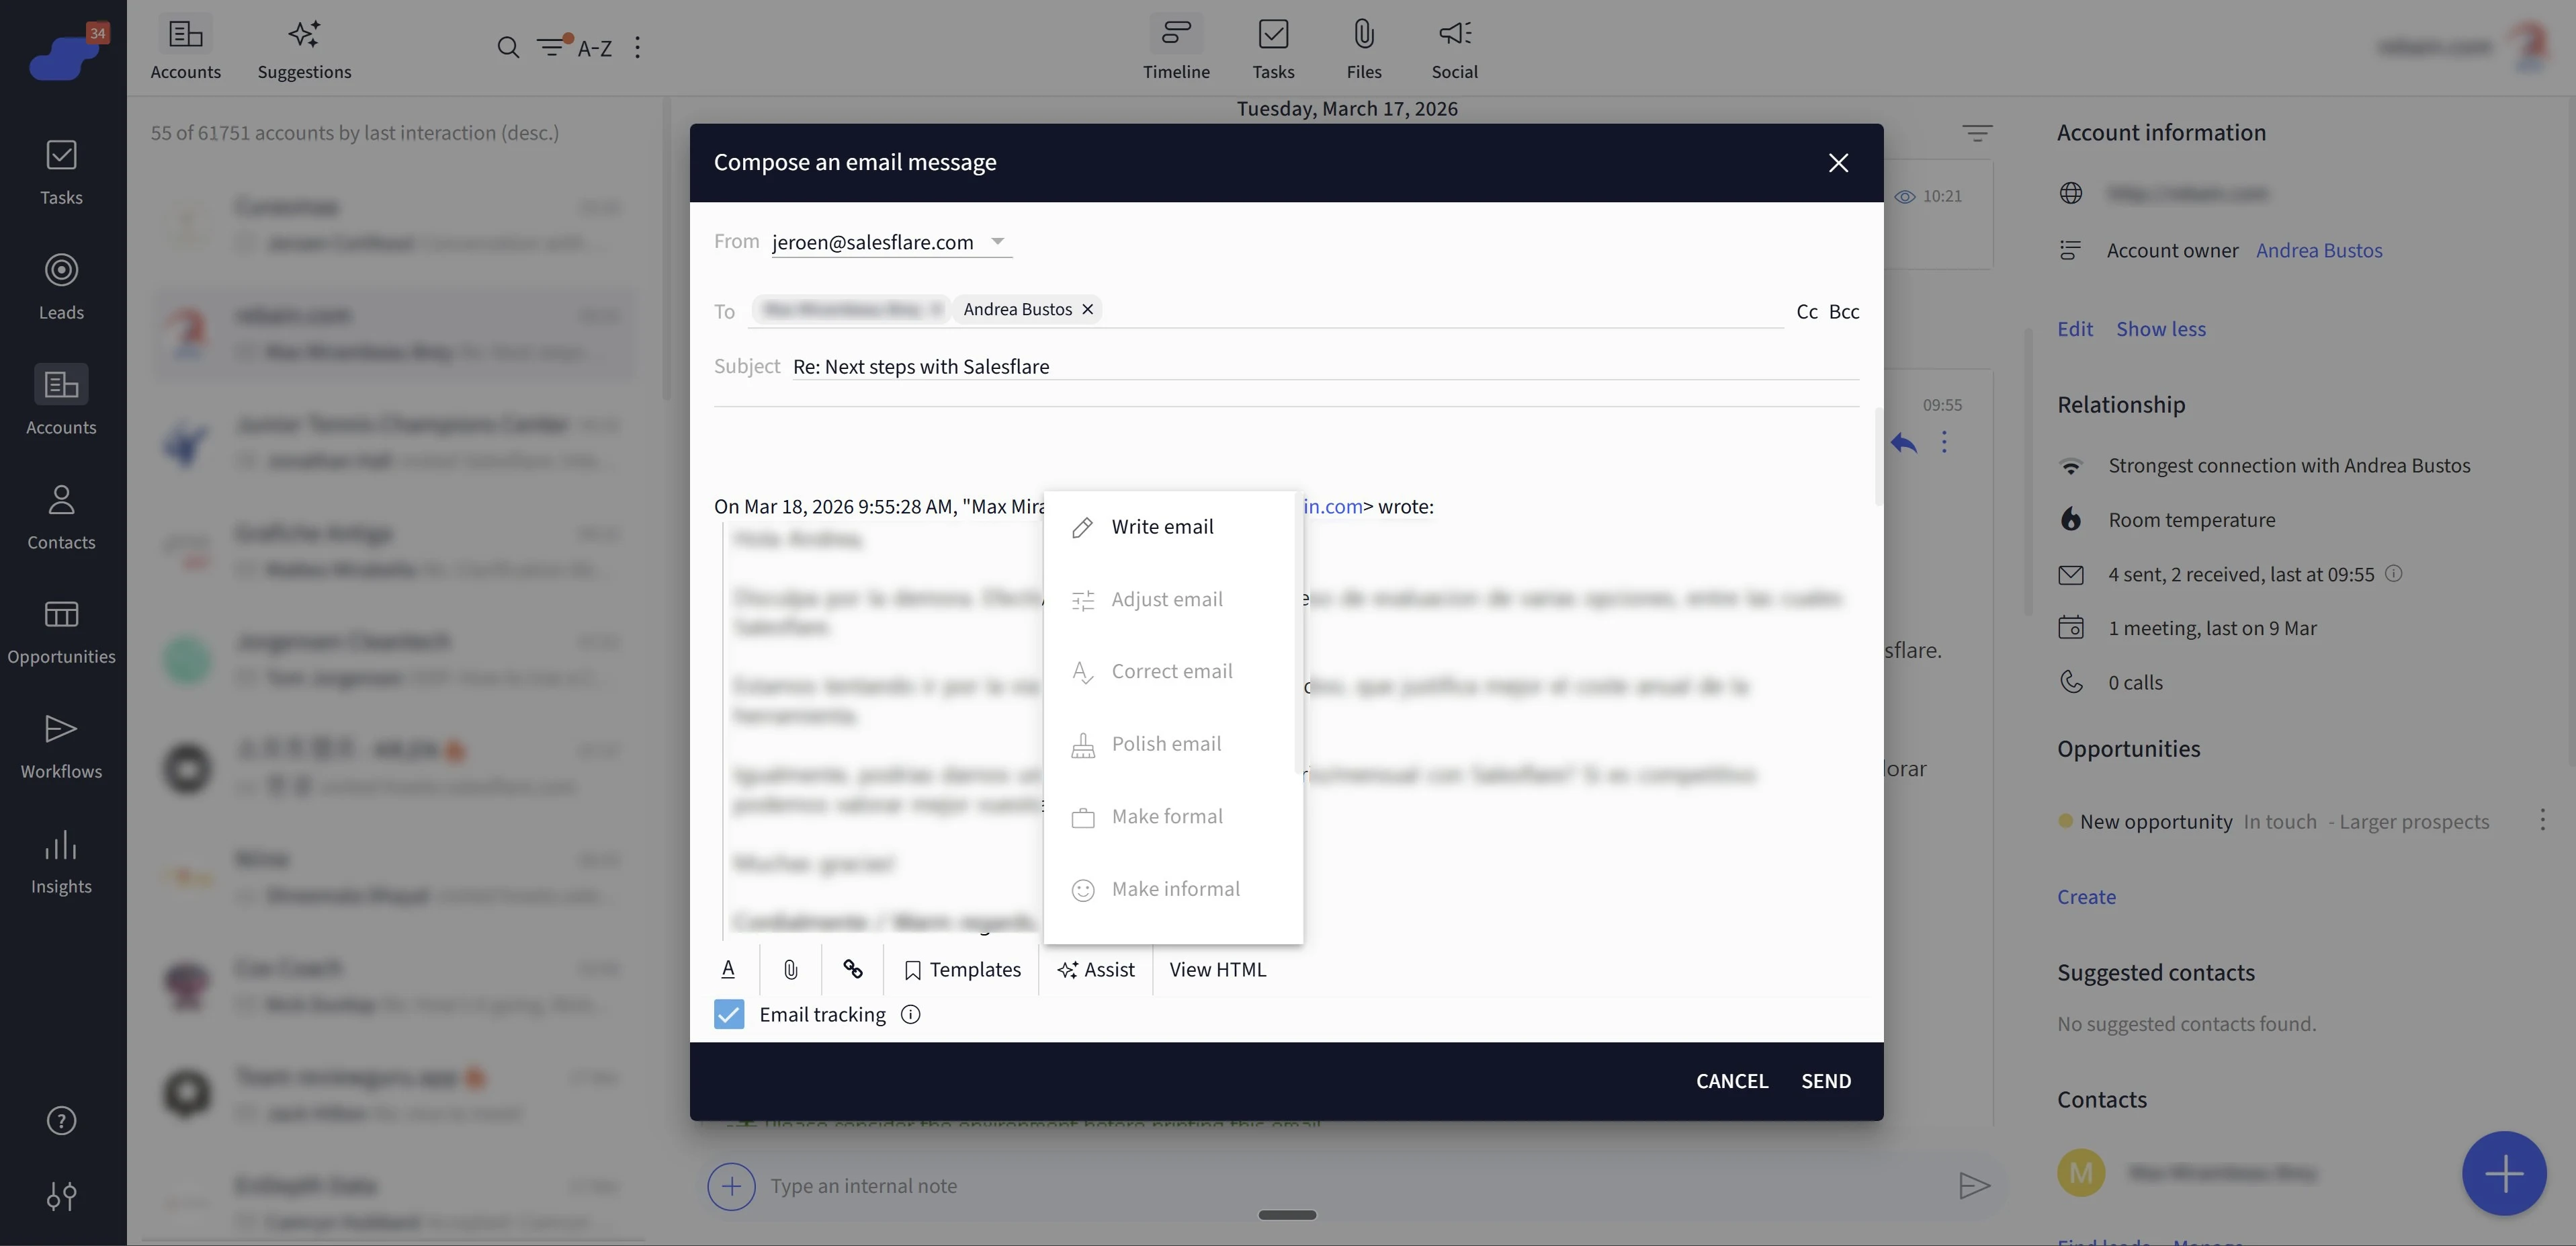
Task: Click the Templates button
Action: (962, 969)
